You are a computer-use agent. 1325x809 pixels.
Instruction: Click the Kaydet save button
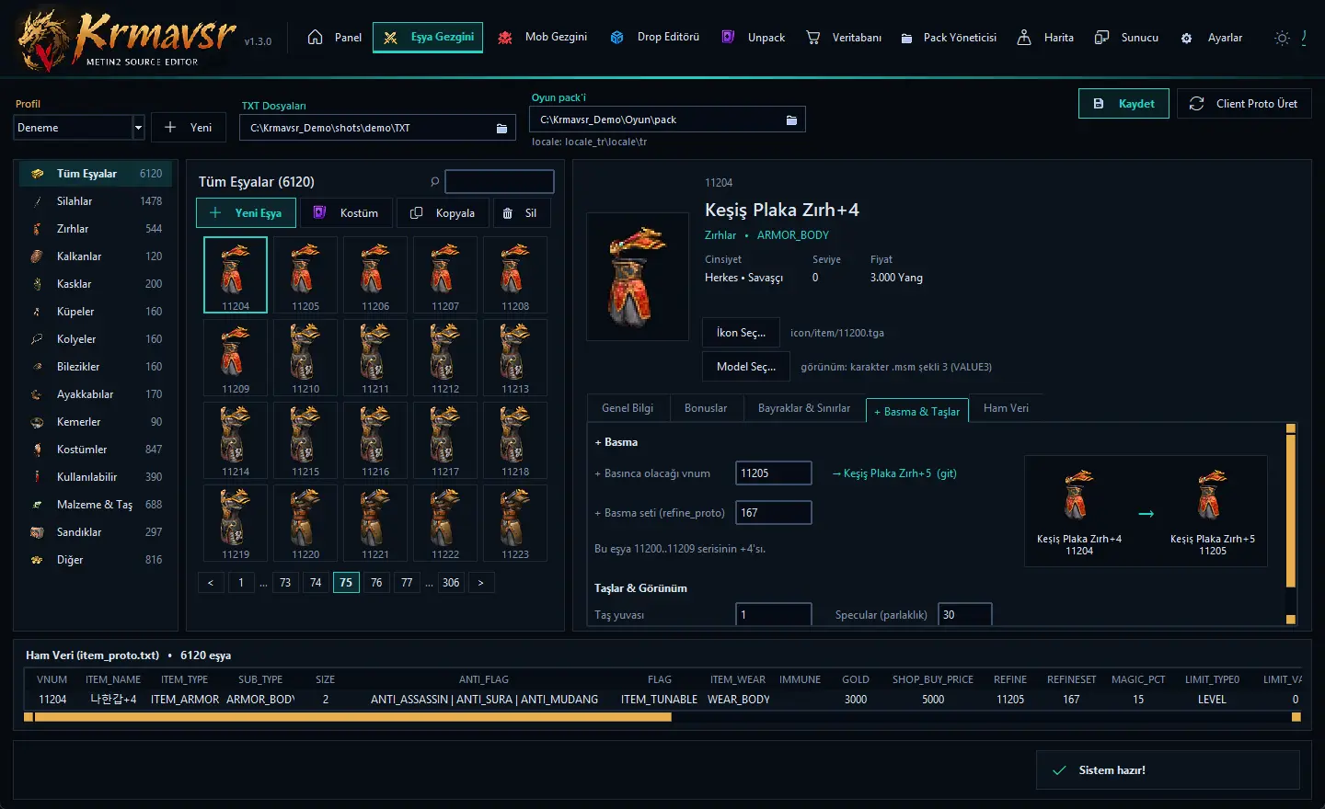1123,104
